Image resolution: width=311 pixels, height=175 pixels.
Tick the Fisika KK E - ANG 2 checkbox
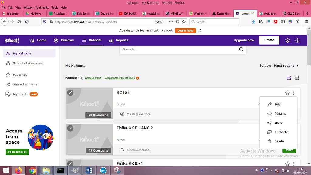(x=70, y=128)
